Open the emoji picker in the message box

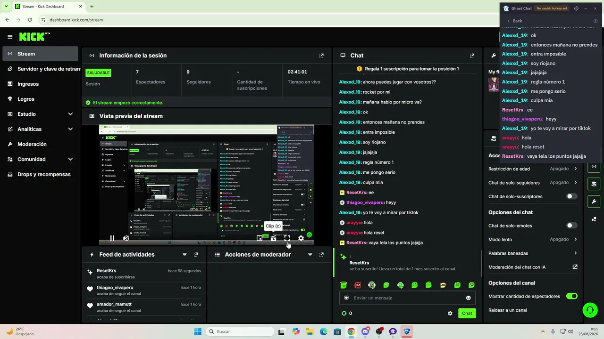469,298
